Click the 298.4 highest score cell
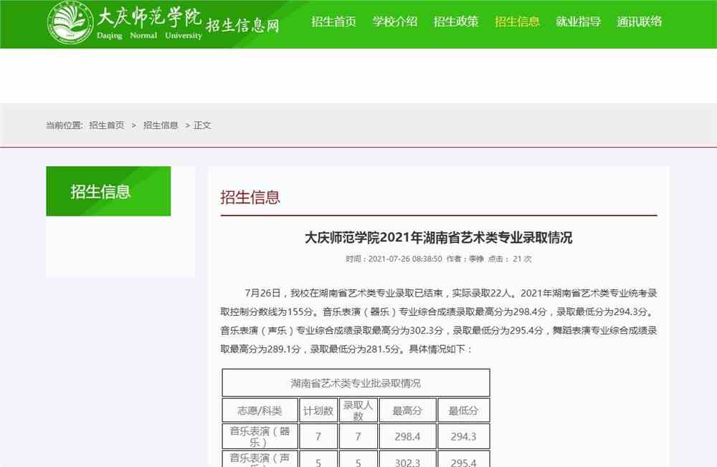The height and width of the screenshot is (467, 717). [407, 436]
